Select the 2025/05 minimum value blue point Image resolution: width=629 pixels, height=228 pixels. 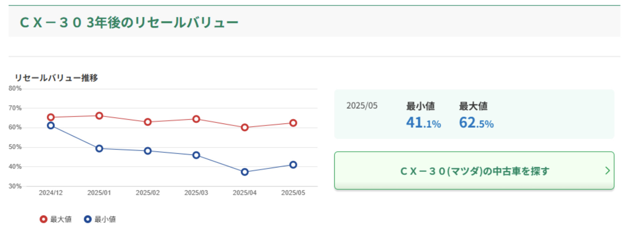coord(293,165)
